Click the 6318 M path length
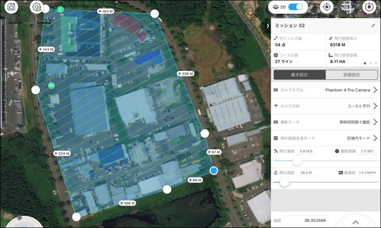Image resolution: width=381 pixels, height=228 pixels. pos(338,45)
